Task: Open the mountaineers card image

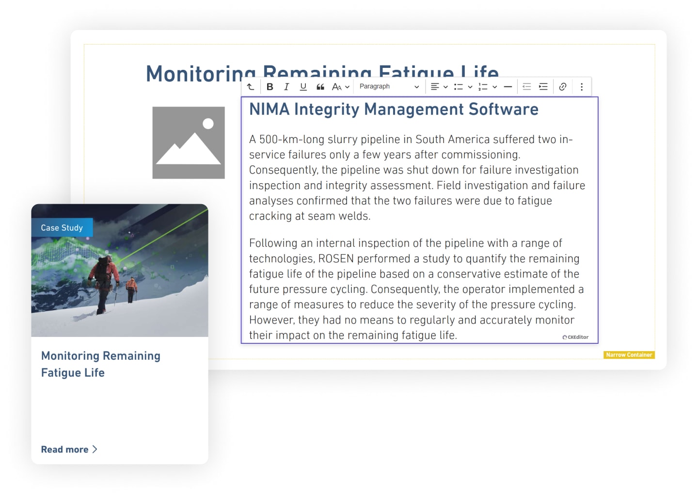Action: click(x=120, y=271)
